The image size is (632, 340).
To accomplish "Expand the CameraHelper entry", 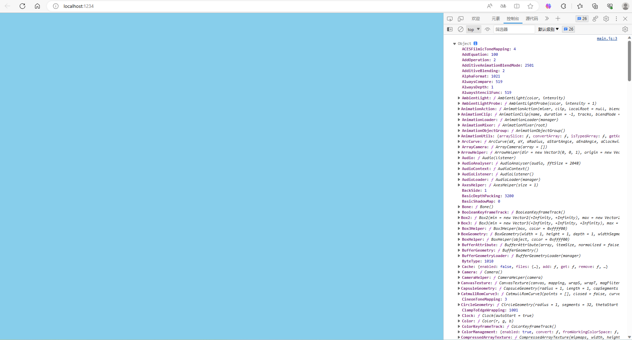I will pos(459,277).
